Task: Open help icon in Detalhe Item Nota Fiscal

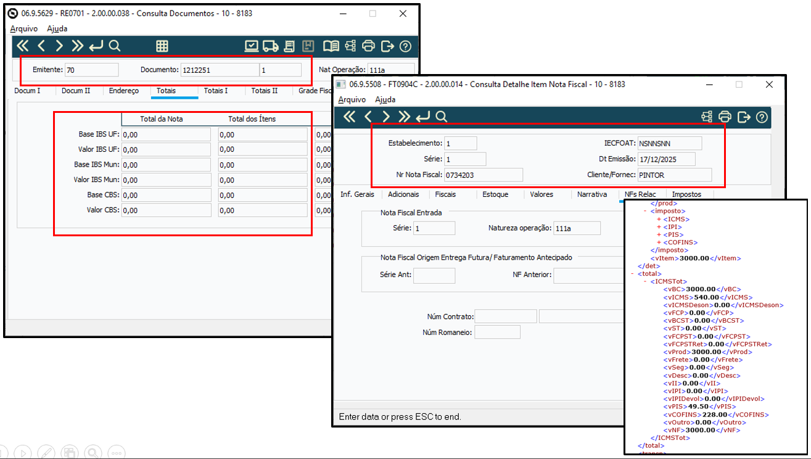Action: point(762,117)
